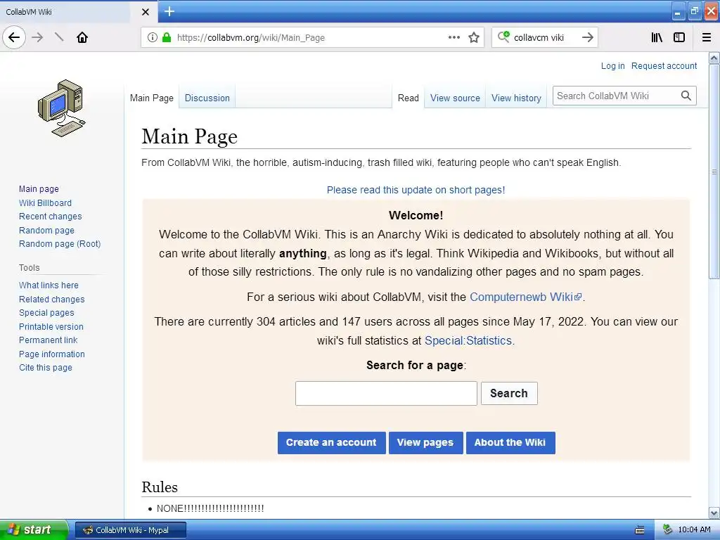
Task: Open the on-screen keyboard tray icon
Action: (x=640, y=530)
